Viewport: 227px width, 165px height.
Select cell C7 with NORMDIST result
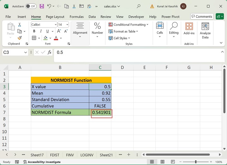pos(100,113)
